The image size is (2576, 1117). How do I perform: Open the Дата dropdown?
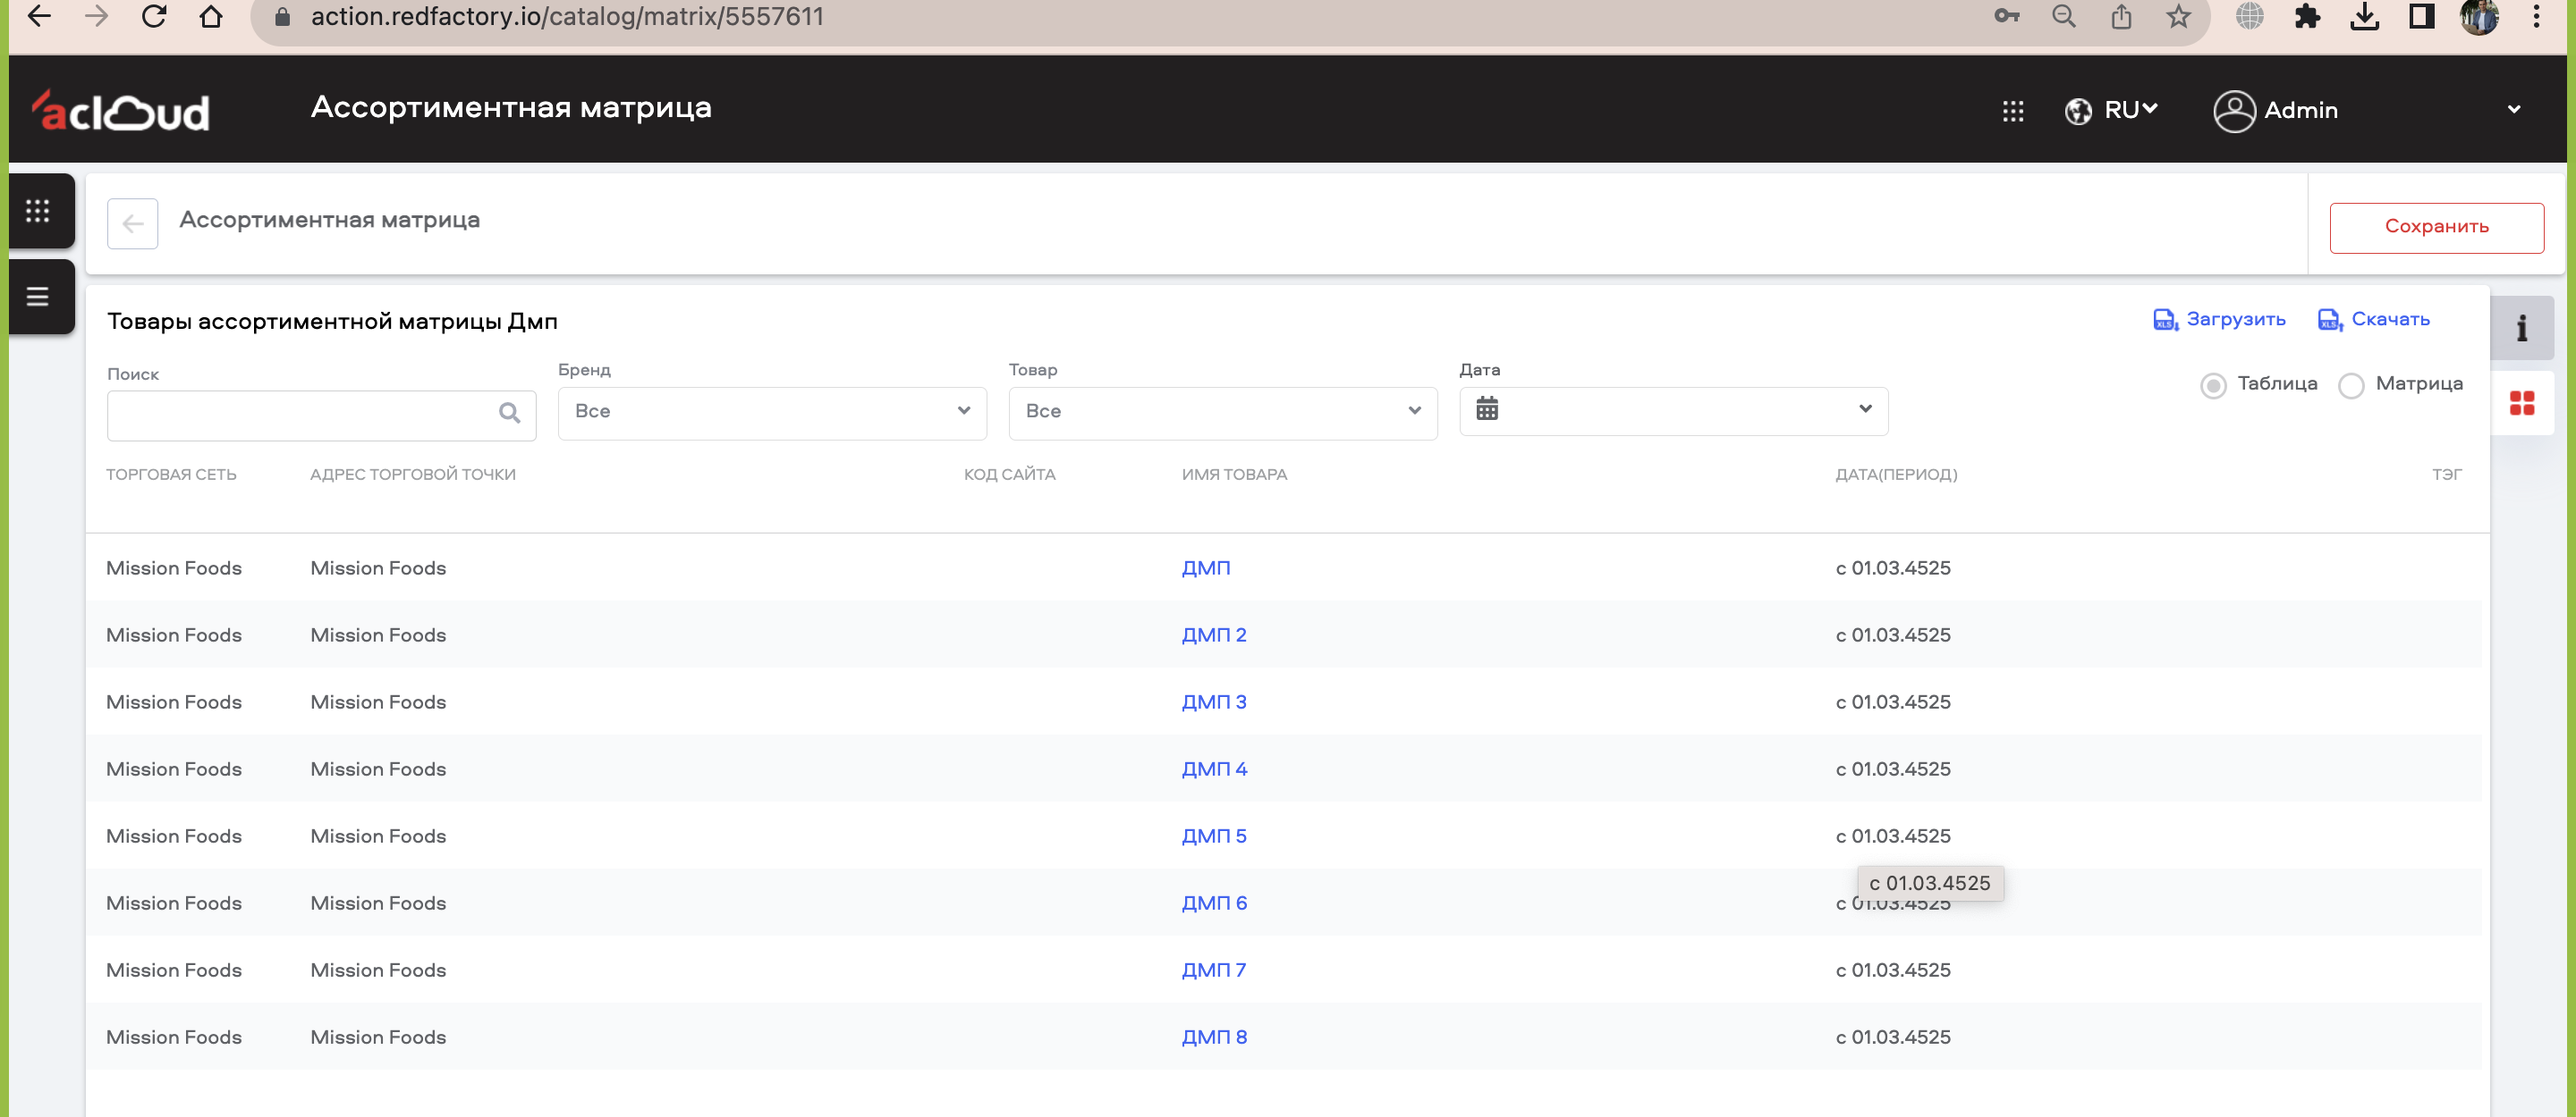point(1673,411)
